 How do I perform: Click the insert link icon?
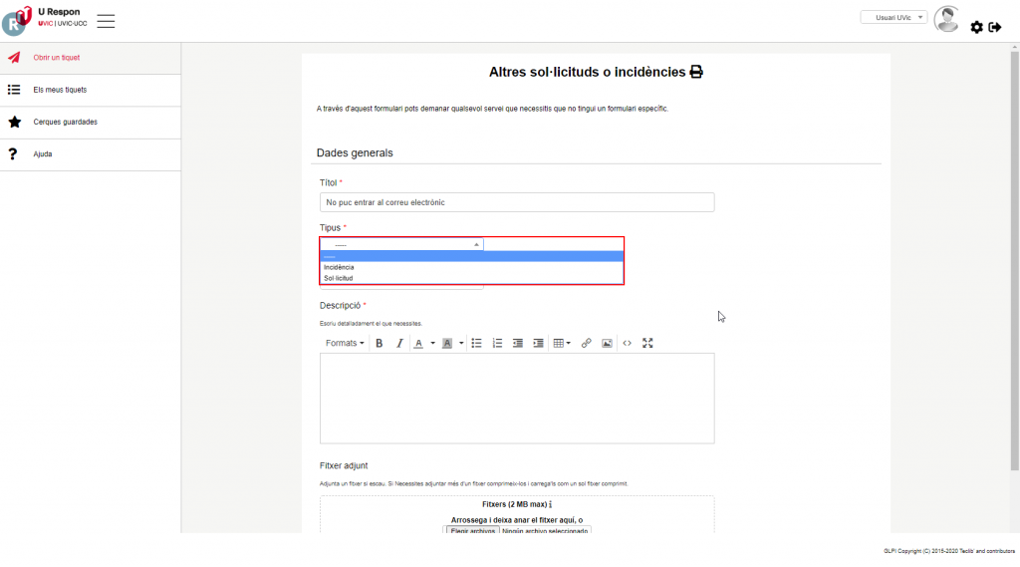point(586,343)
